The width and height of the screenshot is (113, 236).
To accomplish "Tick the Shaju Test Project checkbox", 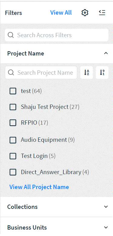I will click(13, 107).
